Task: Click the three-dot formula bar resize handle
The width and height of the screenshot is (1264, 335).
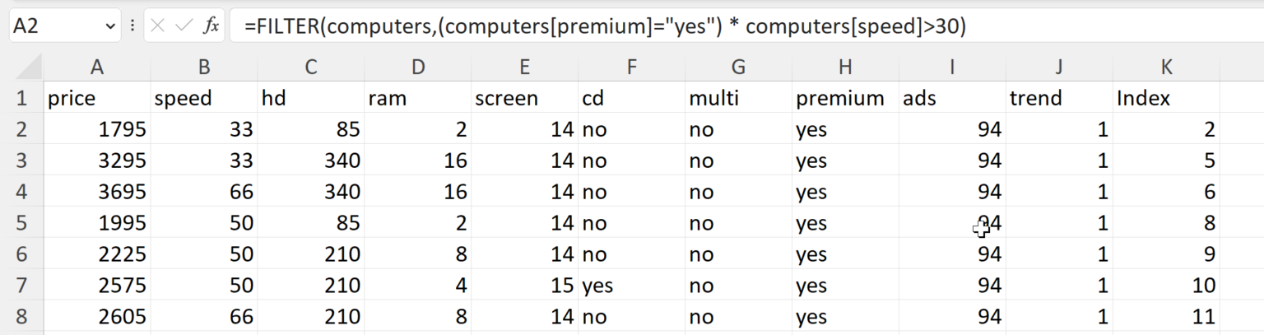Action: pyautogui.click(x=132, y=26)
